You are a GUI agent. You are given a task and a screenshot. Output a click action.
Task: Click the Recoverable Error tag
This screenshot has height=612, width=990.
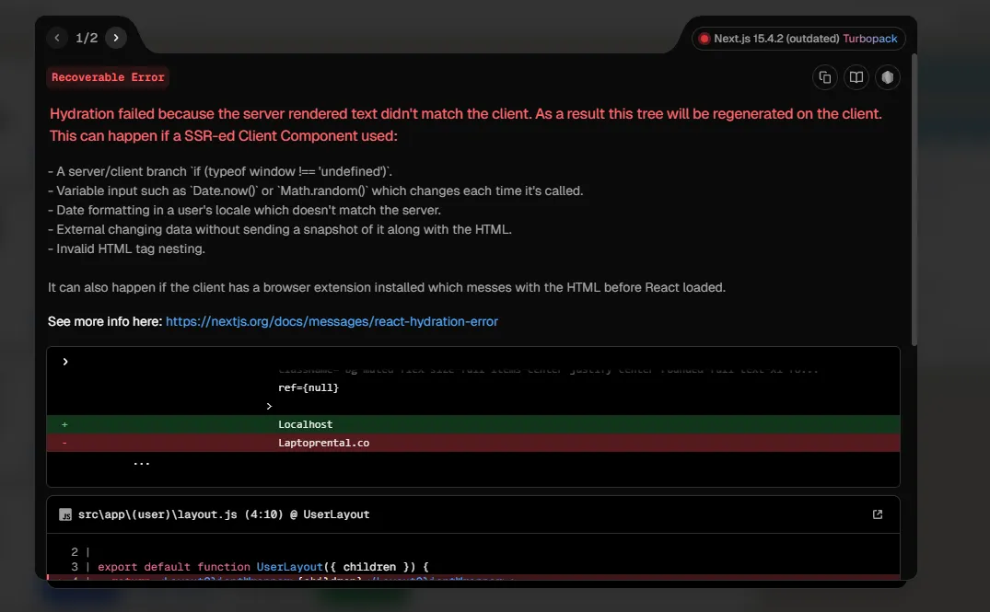click(x=108, y=77)
